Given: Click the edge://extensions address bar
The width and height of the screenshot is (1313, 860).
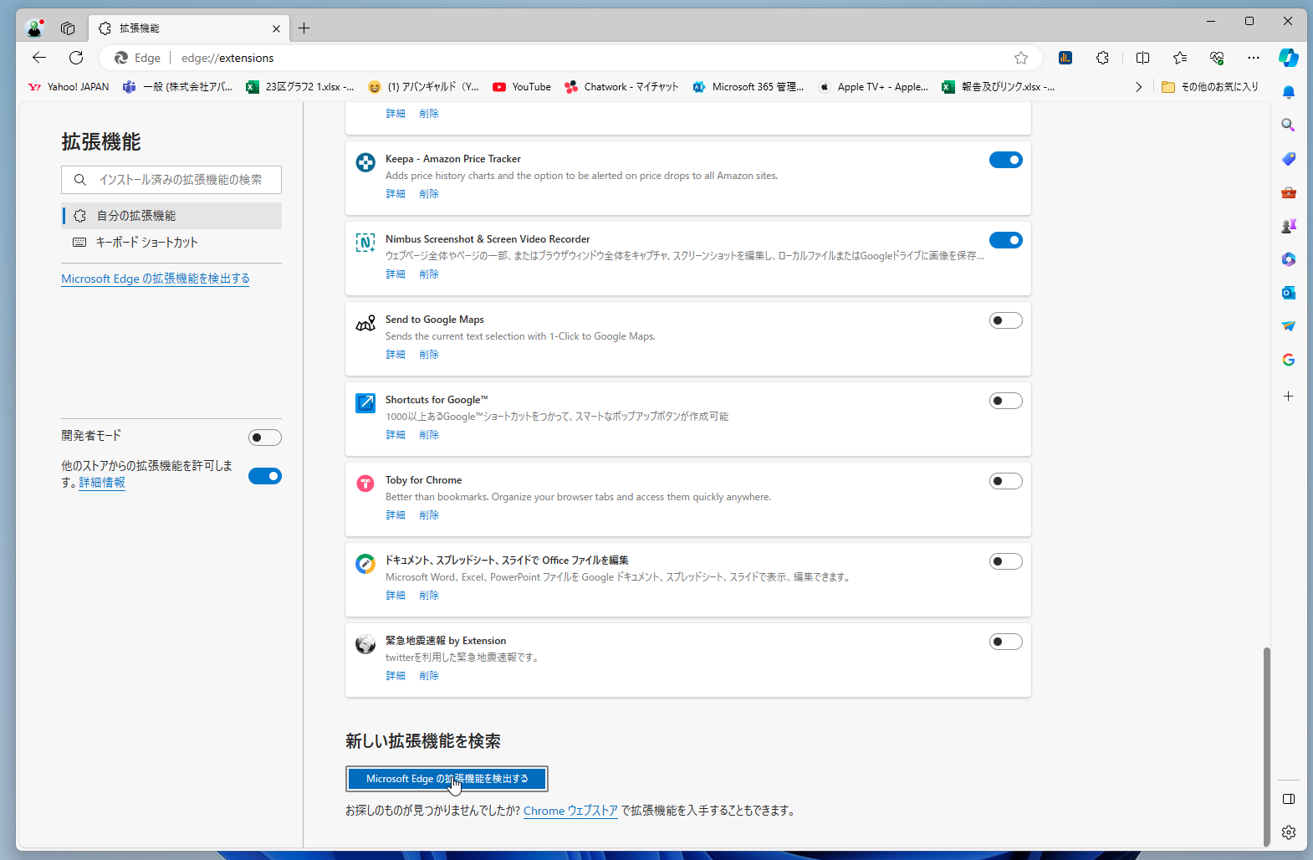Looking at the screenshot, I should [569, 58].
